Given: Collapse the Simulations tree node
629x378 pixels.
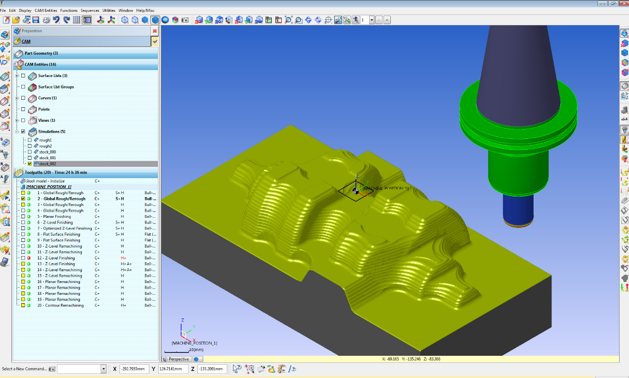Looking at the screenshot, I should (x=17, y=131).
